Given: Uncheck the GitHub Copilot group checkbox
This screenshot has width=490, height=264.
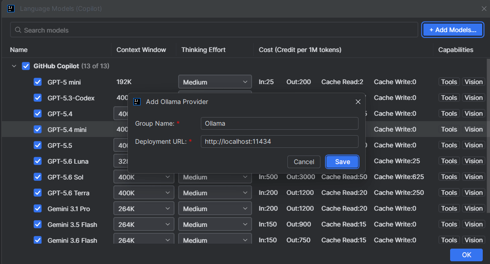Looking at the screenshot, I should click(26, 66).
